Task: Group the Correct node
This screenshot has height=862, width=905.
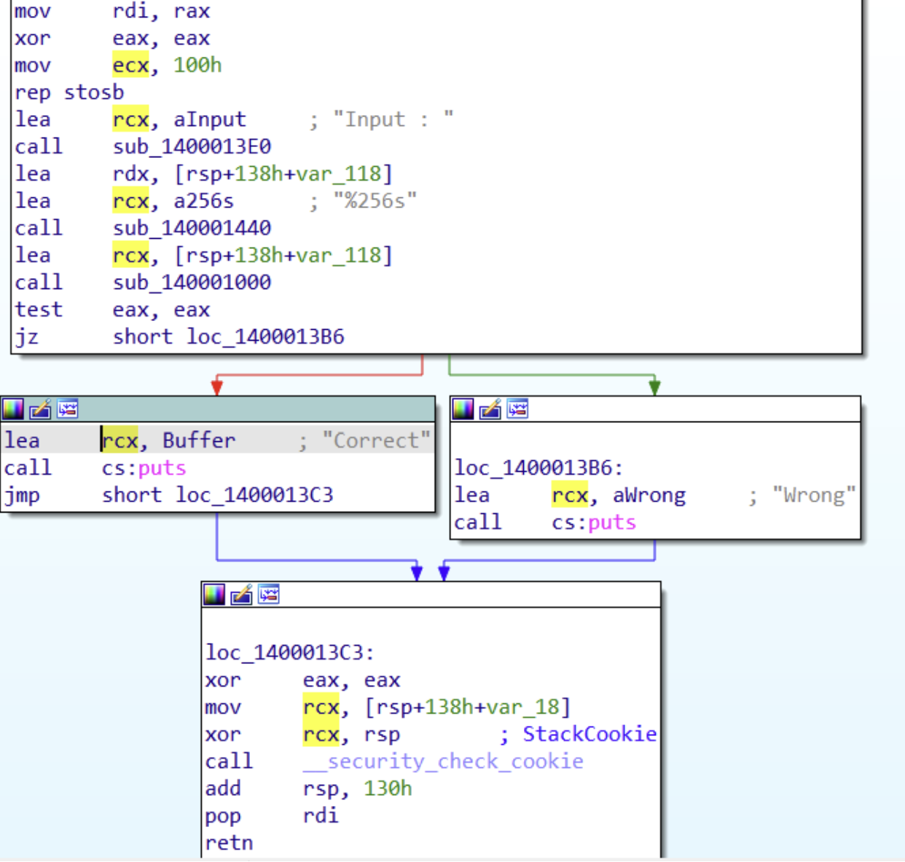Action: click(68, 408)
